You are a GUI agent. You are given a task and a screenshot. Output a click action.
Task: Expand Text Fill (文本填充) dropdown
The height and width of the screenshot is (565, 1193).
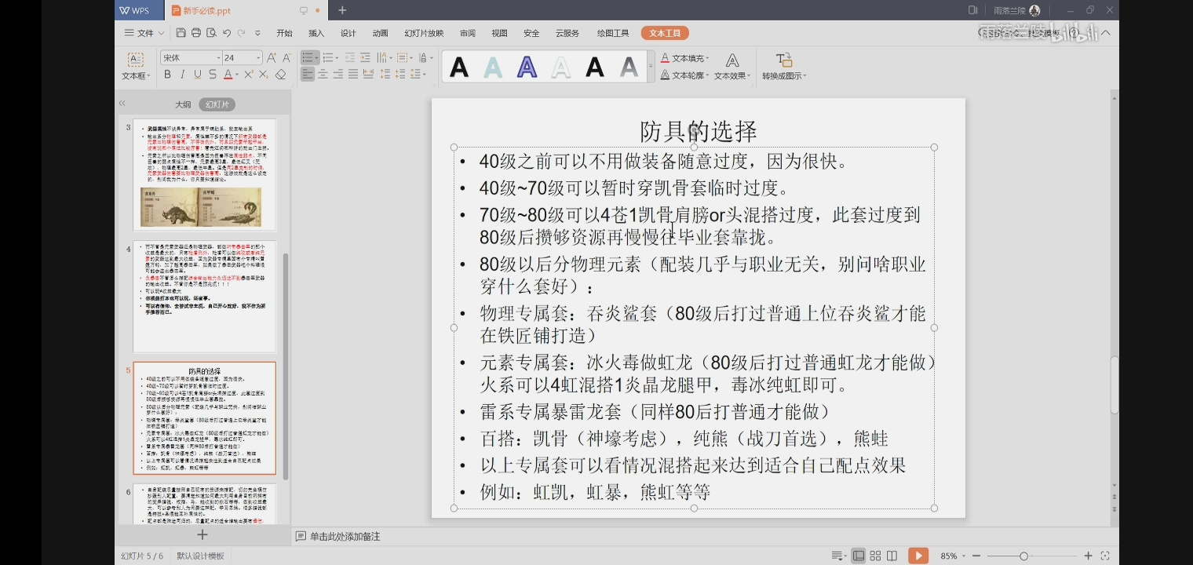point(707,58)
